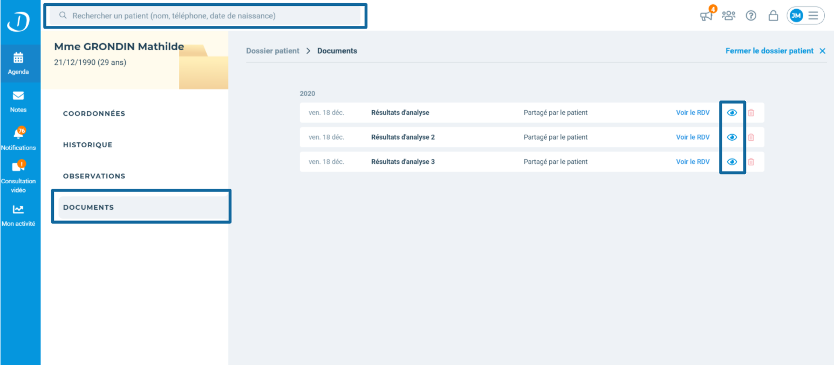
Task: Focus the Rechercher un patient search field
Action: click(205, 16)
